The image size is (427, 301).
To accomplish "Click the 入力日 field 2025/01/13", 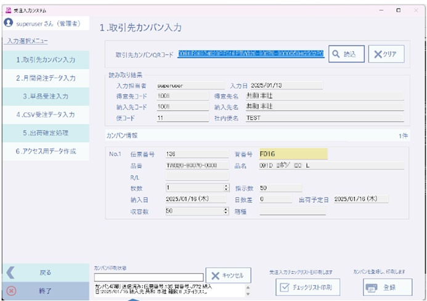I will (287, 85).
